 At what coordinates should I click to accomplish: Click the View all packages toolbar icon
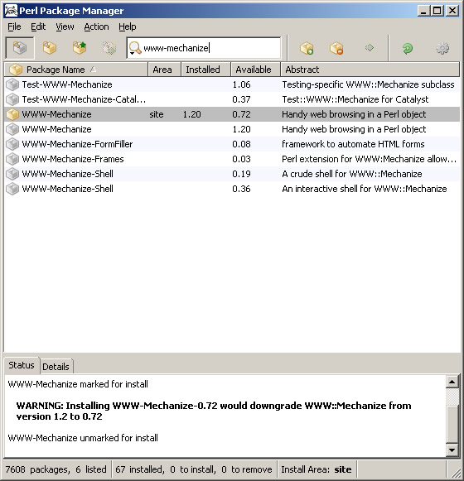click(20, 48)
